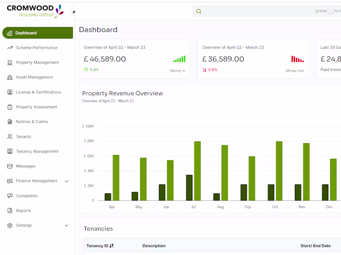
Task: Open Property Assessment in sidebar
Action: (36, 107)
